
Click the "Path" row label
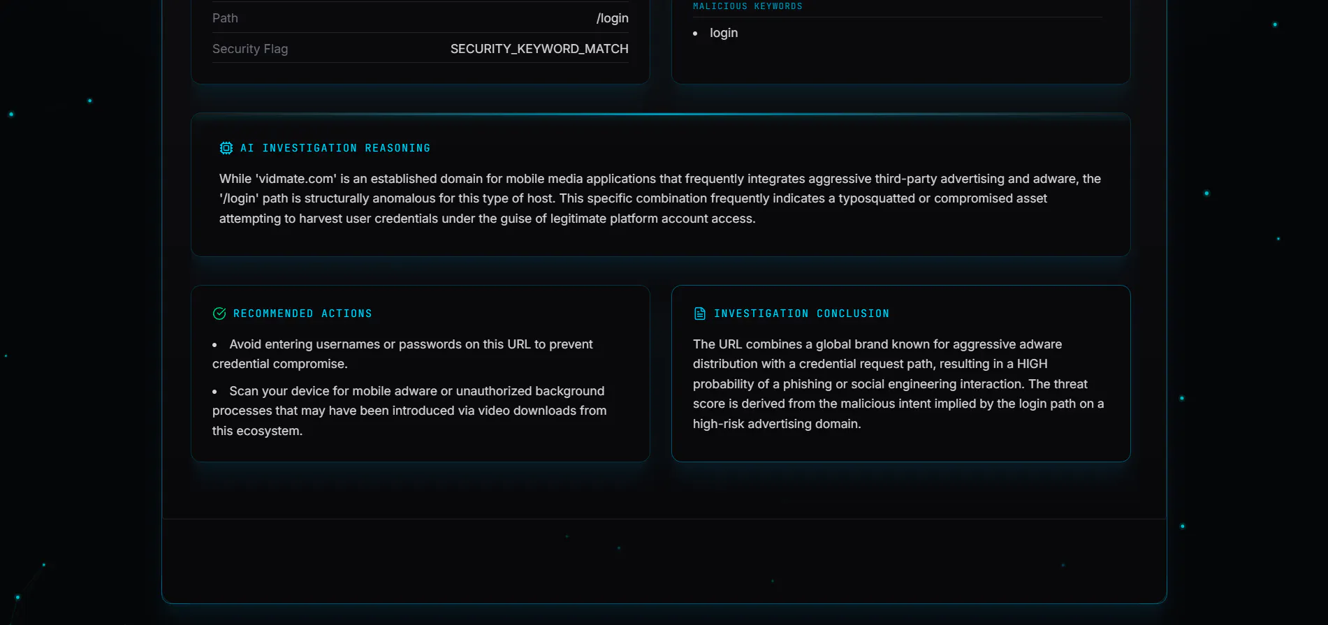pyautogui.click(x=225, y=18)
